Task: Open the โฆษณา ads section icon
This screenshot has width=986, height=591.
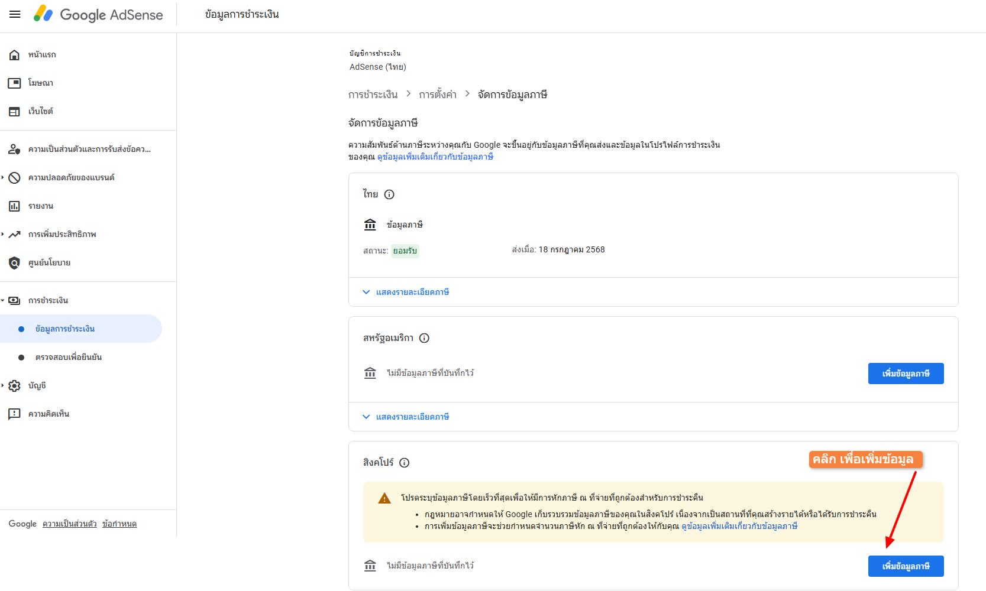Action: pyautogui.click(x=15, y=83)
